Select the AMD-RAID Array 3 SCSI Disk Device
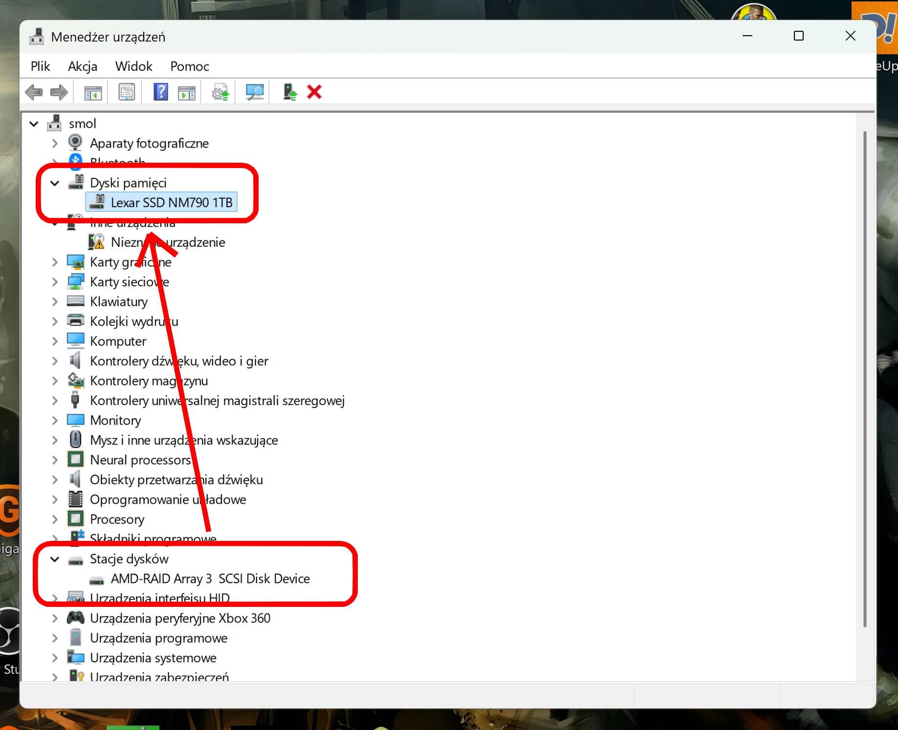898x730 pixels. tap(209, 579)
